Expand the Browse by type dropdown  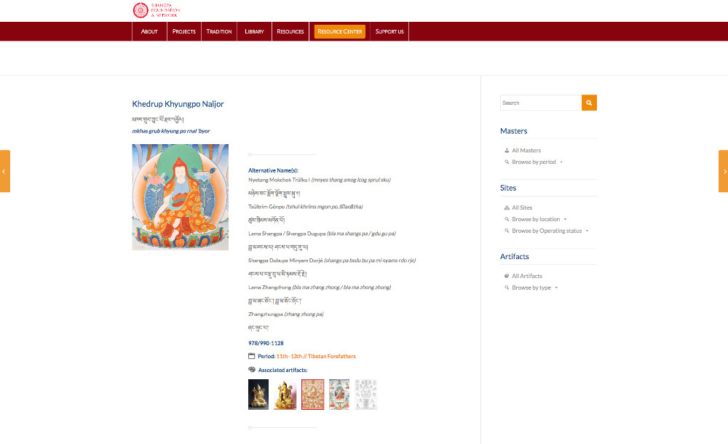[531, 288]
